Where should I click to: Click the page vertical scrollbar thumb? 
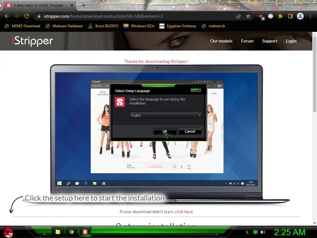315,74
